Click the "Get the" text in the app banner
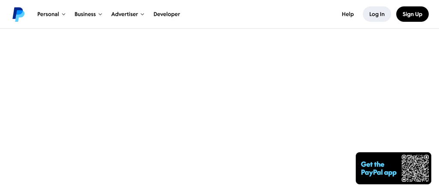Viewport: 439px width, 192px height. click(373, 164)
